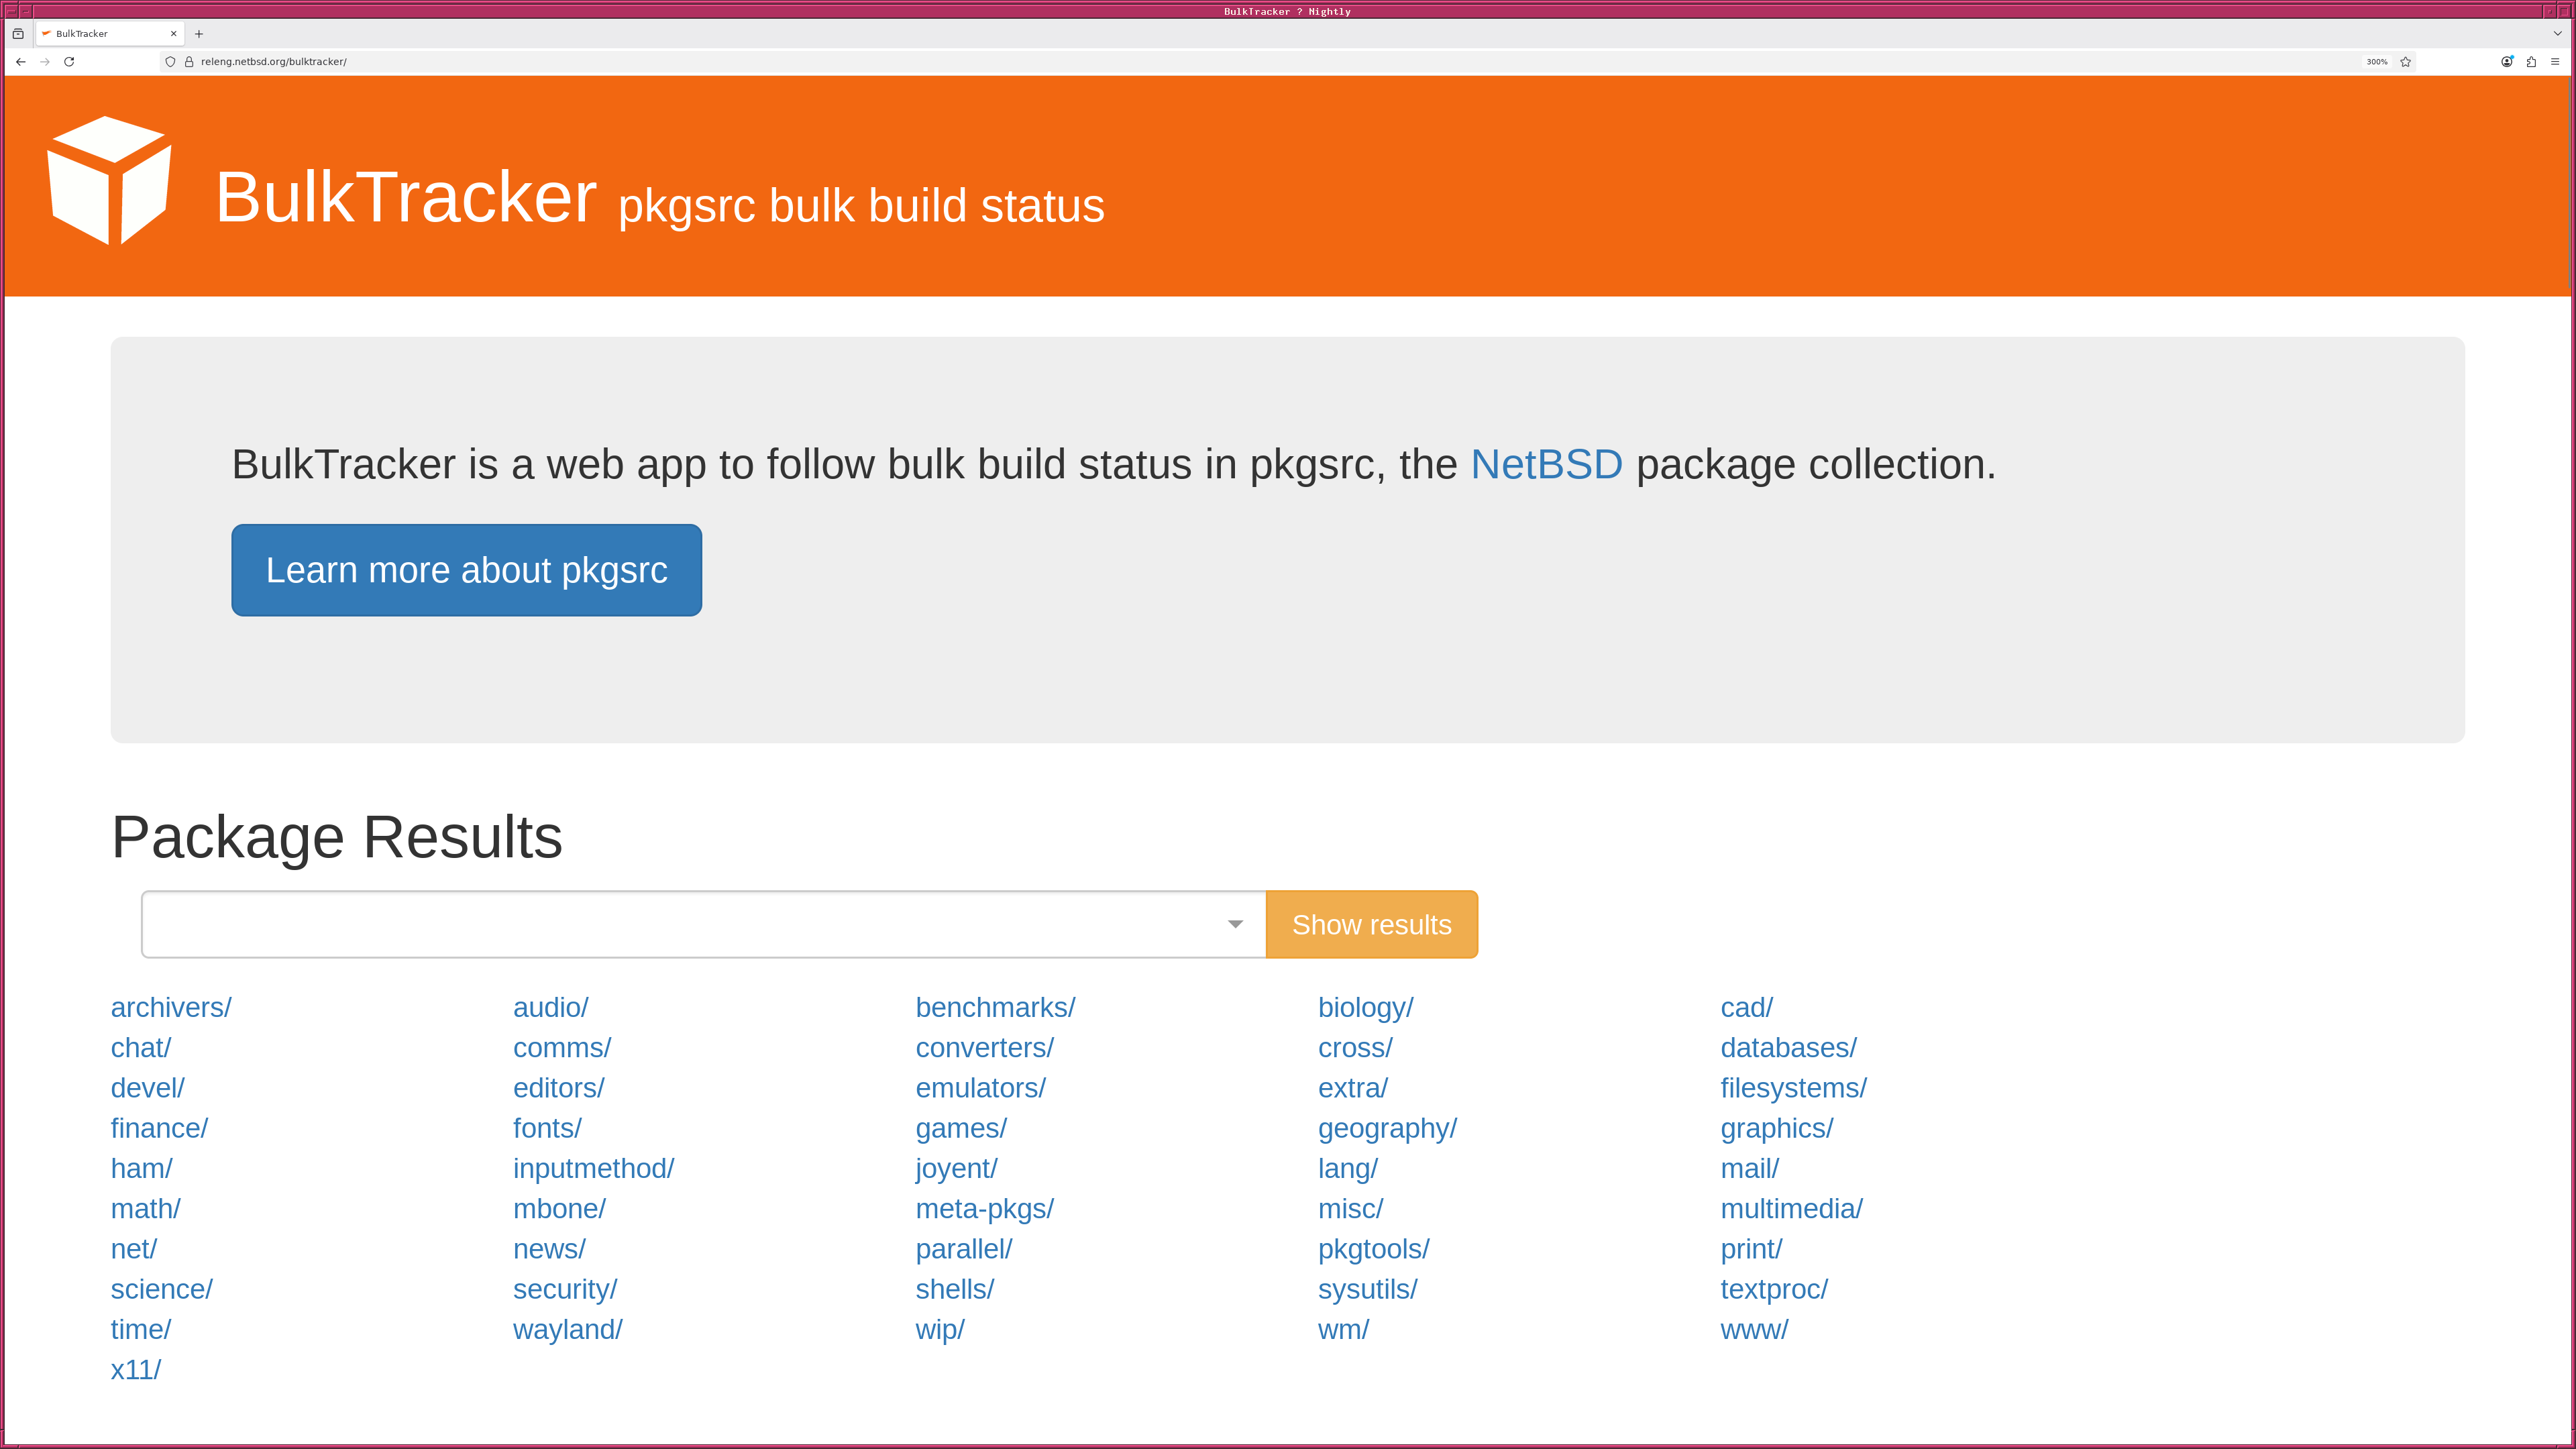Click the padlock site security icon

pyautogui.click(x=189, y=62)
